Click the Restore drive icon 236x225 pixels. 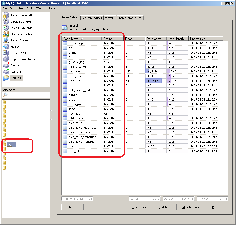(x=6, y=72)
